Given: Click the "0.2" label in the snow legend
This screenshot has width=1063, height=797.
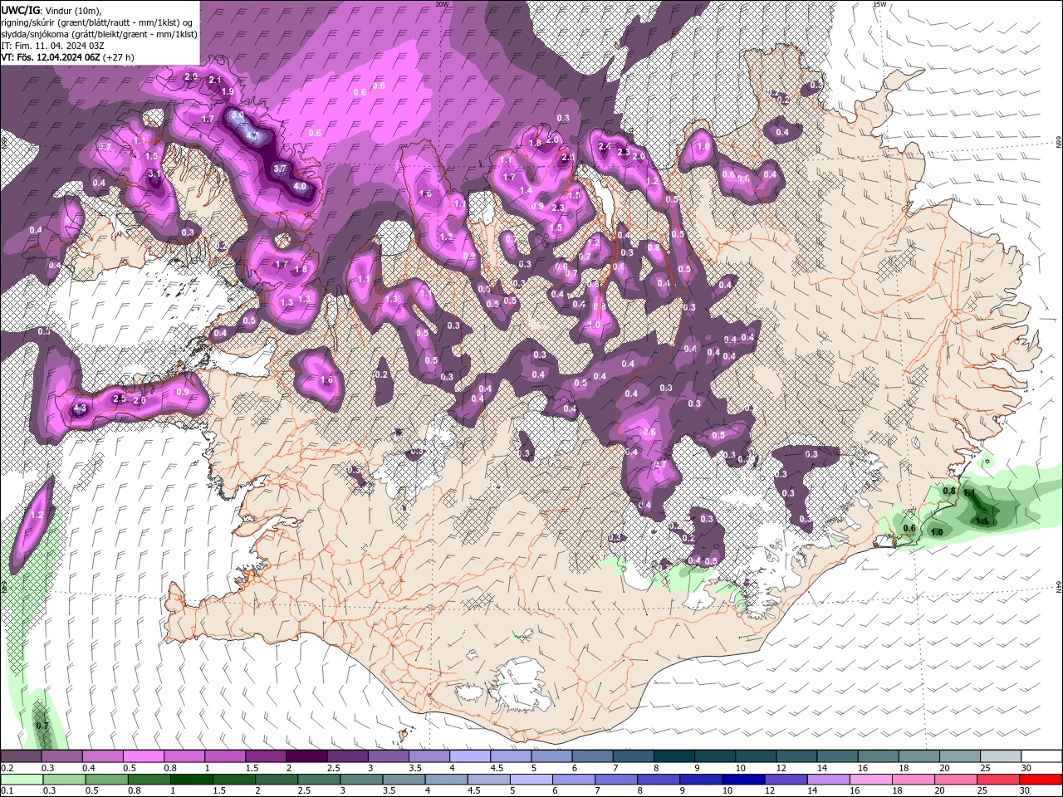Looking at the screenshot, I should 7,768.
